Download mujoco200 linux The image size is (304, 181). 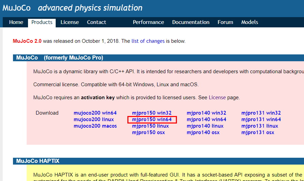tap(94, 119)
